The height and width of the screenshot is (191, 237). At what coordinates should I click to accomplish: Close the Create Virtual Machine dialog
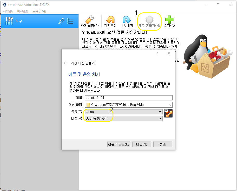coord(169,53)
